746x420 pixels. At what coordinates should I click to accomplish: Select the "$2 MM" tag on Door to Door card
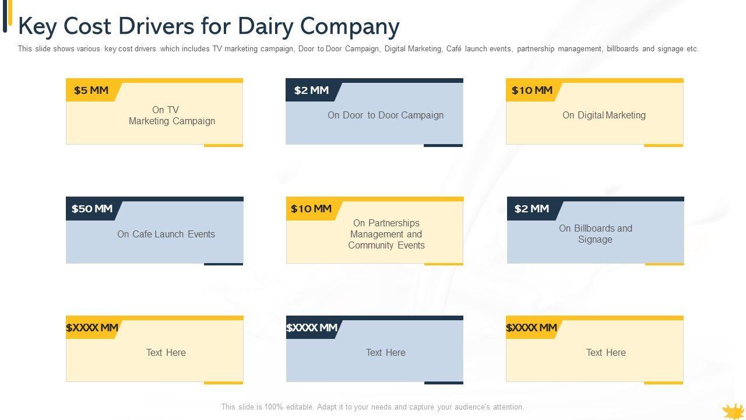click(x=311, y=90)
